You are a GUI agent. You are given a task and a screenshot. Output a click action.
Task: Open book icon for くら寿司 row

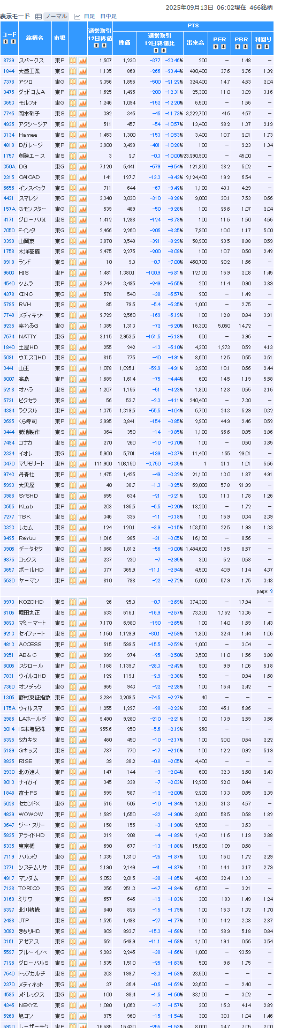73,421
